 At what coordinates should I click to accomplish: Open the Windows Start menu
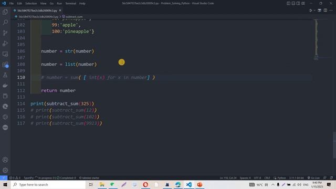pyautogui.click(x=5, y=184)
